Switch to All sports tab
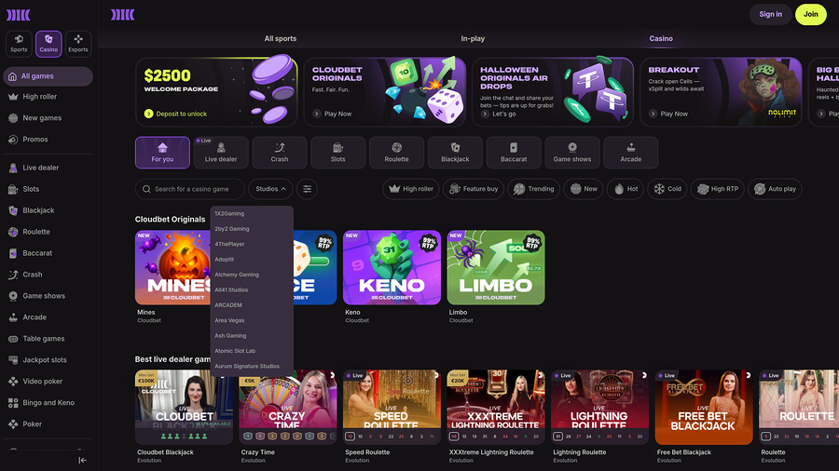The height and width of the screenshot is (471, 839). click(x=281, y=38)
